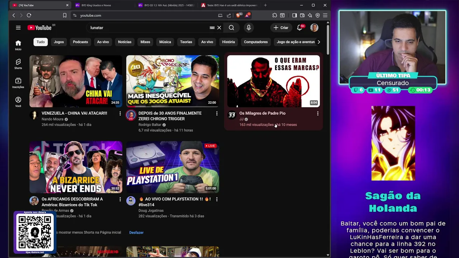
Task: Go back with the browser back arrow
Action: [14, 15]
